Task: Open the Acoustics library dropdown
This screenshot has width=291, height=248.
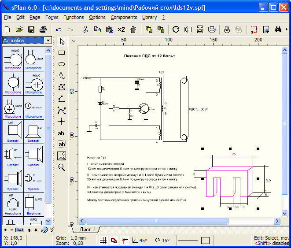Action: point(48,40)
